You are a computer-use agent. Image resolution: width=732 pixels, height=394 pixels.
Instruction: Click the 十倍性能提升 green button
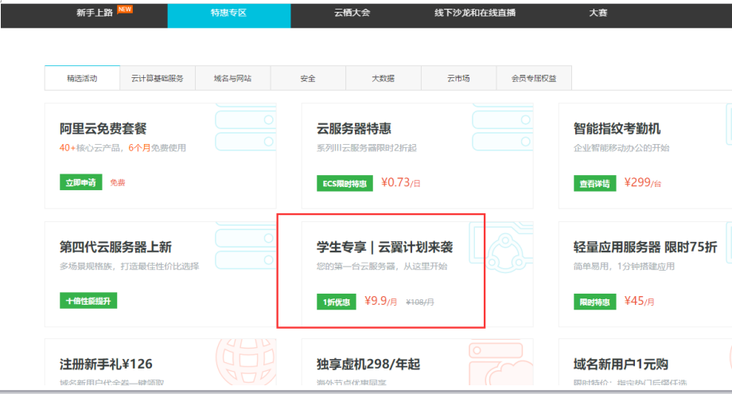(88, 301)
